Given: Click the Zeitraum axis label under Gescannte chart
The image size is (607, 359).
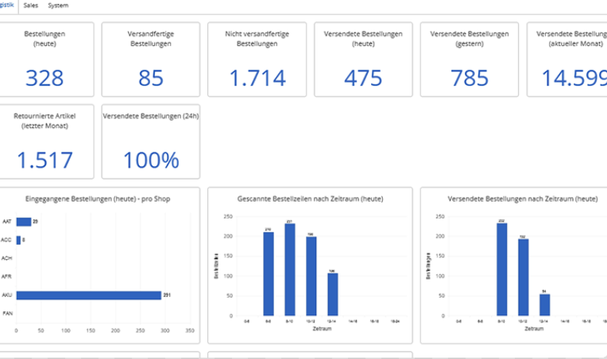Looking at the screenshot, I should click(322, 329).
